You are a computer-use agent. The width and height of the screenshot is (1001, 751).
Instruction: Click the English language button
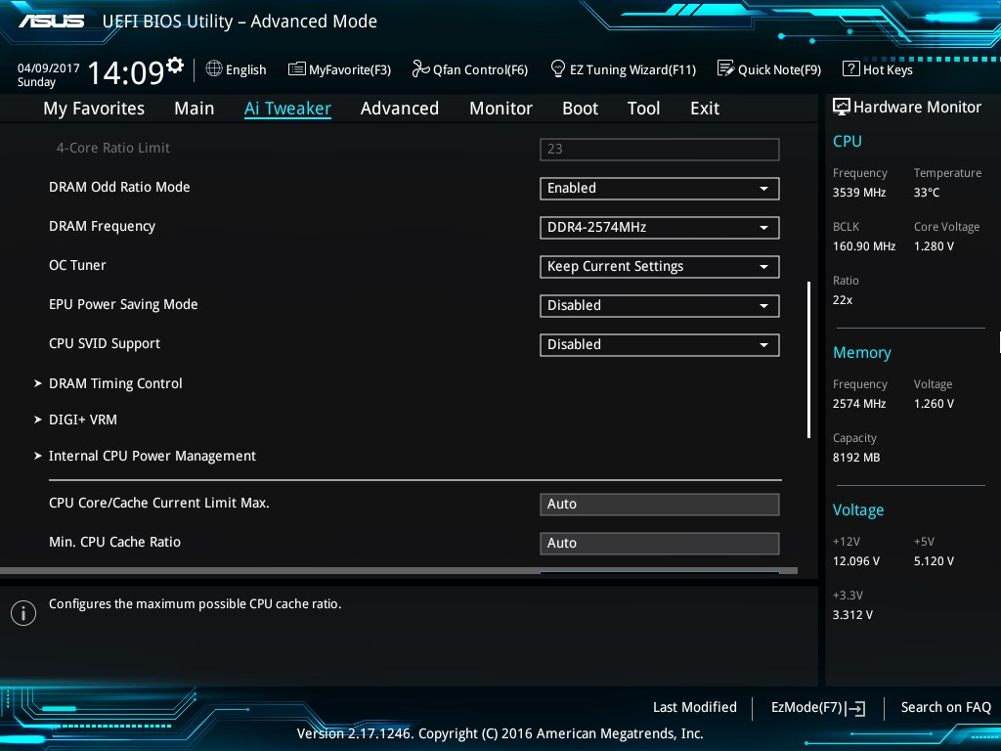[x=236, y=69]
